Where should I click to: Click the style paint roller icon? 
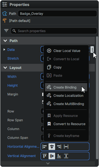[5, 21]
